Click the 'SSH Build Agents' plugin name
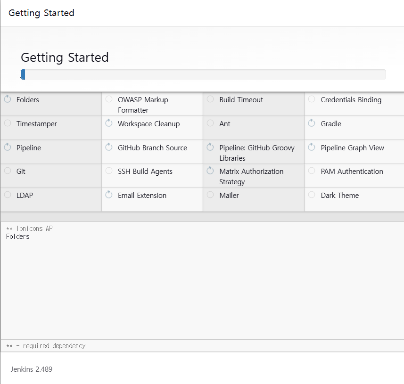The width and height of the screenshot is (404, 384). tap(145, 172)
